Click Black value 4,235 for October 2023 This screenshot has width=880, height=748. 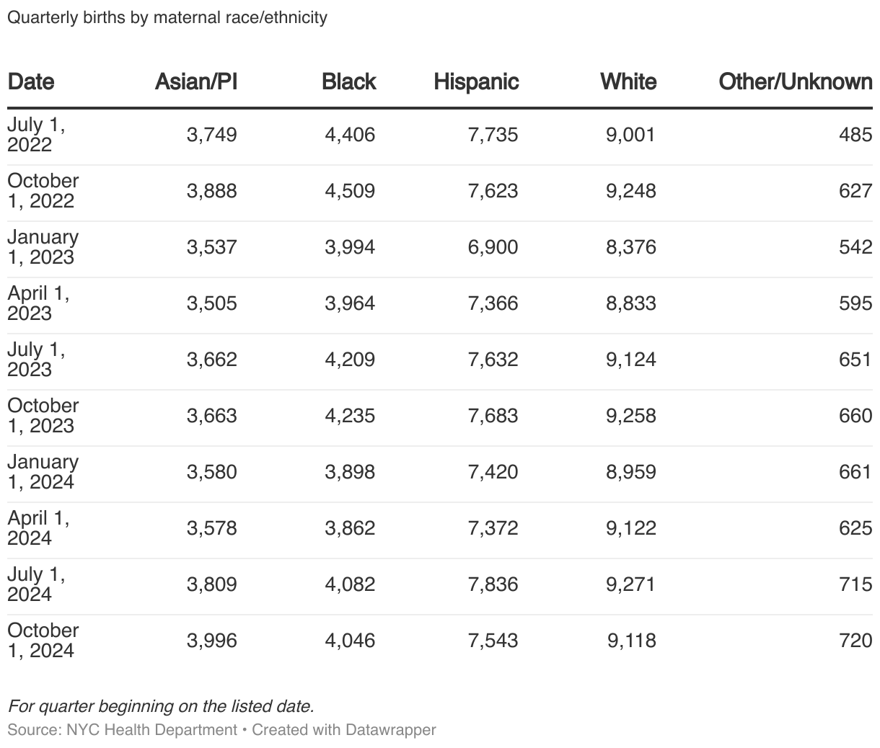point(350,416)
